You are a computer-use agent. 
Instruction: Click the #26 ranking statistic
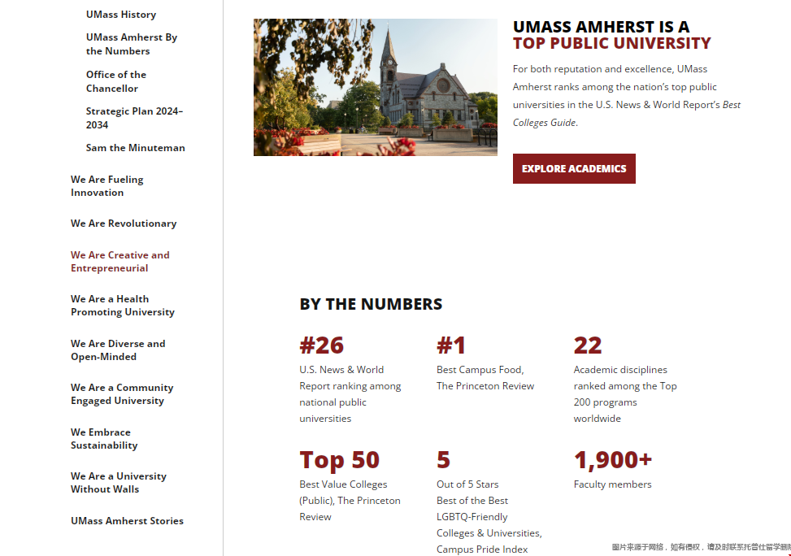point(322,345)
